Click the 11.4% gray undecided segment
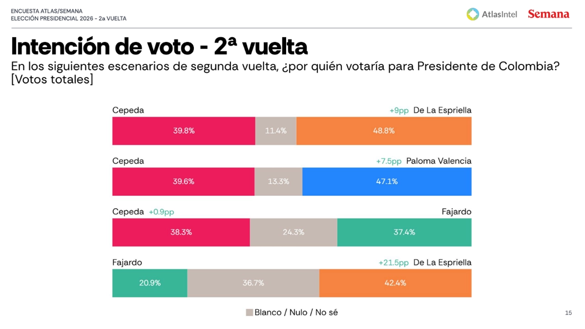Viewport: 585px width, 329px height. [x=276, y=131]
